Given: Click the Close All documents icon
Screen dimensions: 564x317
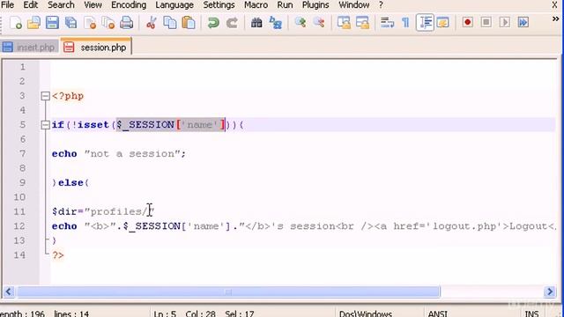Looking at the screenshot, I should click(108, 23).
